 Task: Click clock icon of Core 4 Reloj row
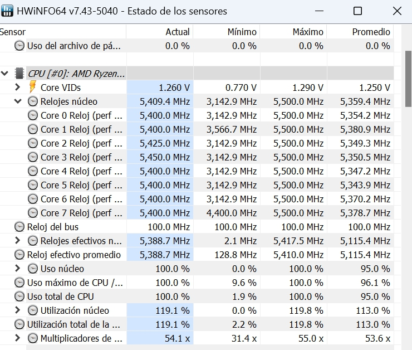[x=33, y=171]
